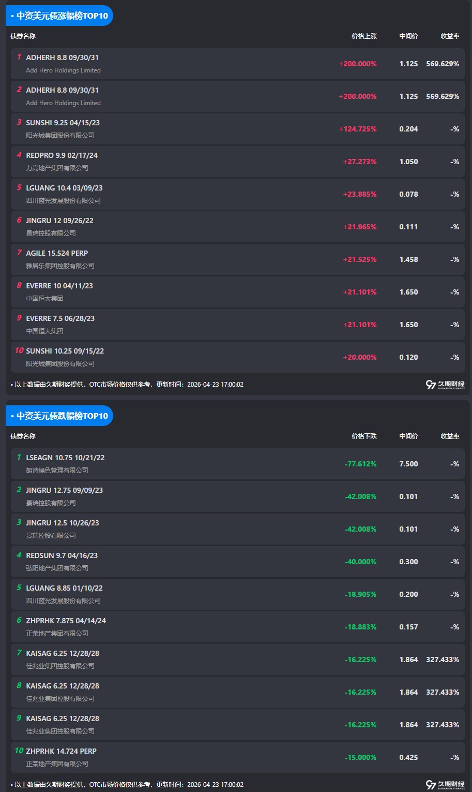Image resolution: width=472 pixels, height=792 pixels.
Task: Click the JINGRU 12.75 09/09/23 bond name
Action: [65, 491]
